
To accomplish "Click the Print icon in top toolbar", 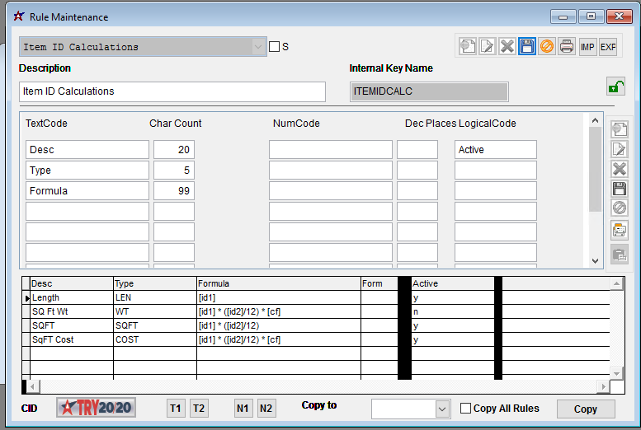I will coord(566,47).
